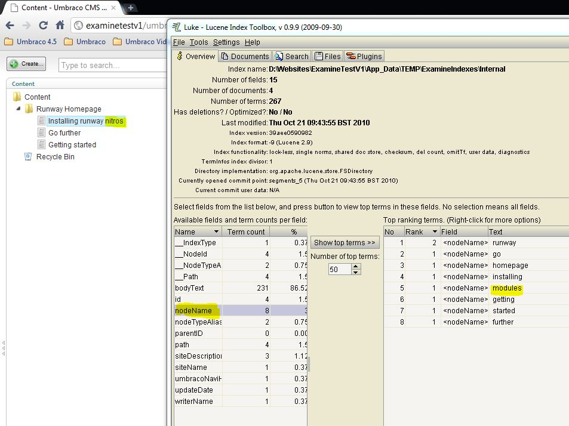Click the browser forward arrow

coord(26,26)
